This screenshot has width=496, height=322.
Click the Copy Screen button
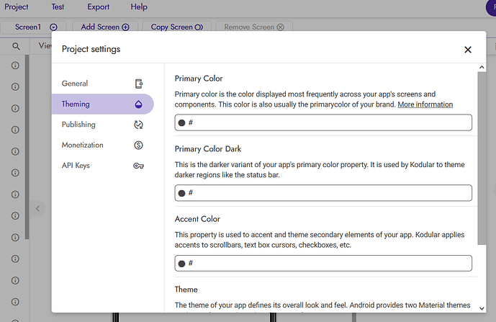pyautogui.click(x=176, y=27)
